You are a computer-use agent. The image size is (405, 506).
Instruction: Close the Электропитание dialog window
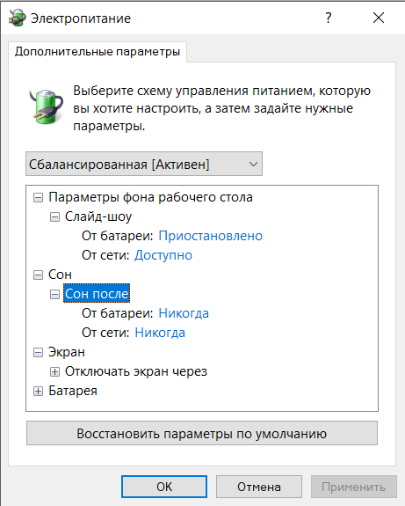pos(379,18)
